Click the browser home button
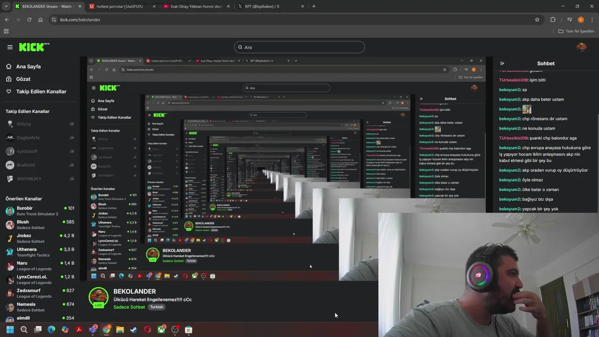This screenshot has width=599, height=337. pos(41,20)
